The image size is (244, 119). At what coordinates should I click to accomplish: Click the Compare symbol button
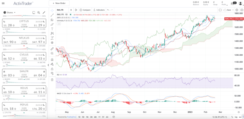(x=85, y=10)
